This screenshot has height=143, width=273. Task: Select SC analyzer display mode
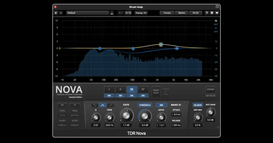click(216, 28)
